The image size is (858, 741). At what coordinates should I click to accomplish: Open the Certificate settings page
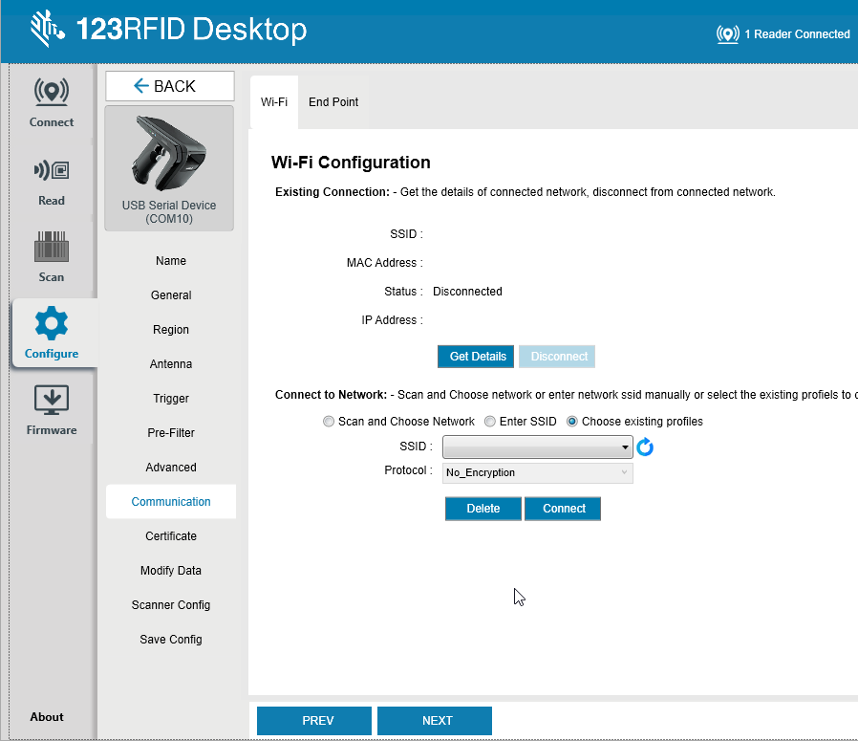(171, 536)
